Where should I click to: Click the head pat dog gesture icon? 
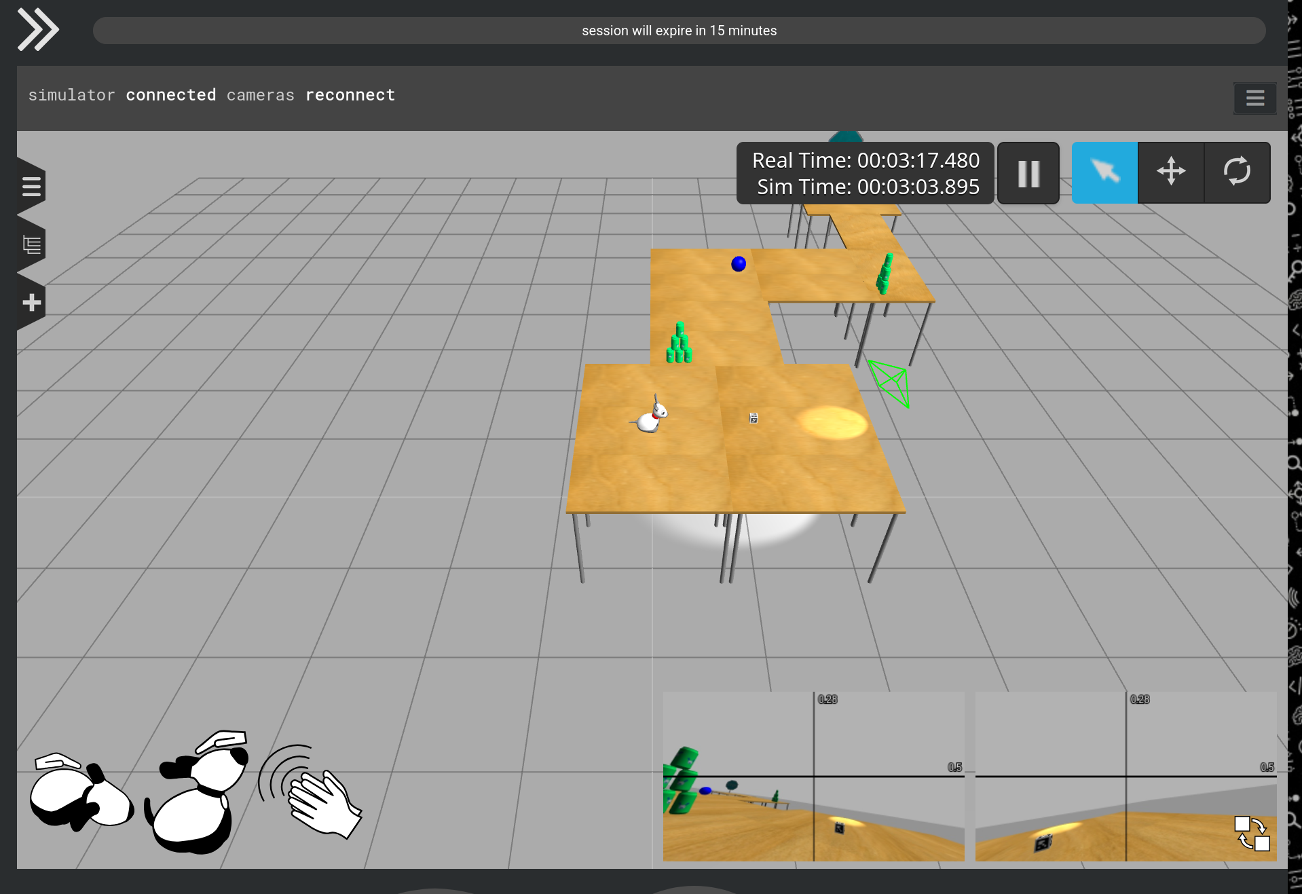click(x=197, y=791)
